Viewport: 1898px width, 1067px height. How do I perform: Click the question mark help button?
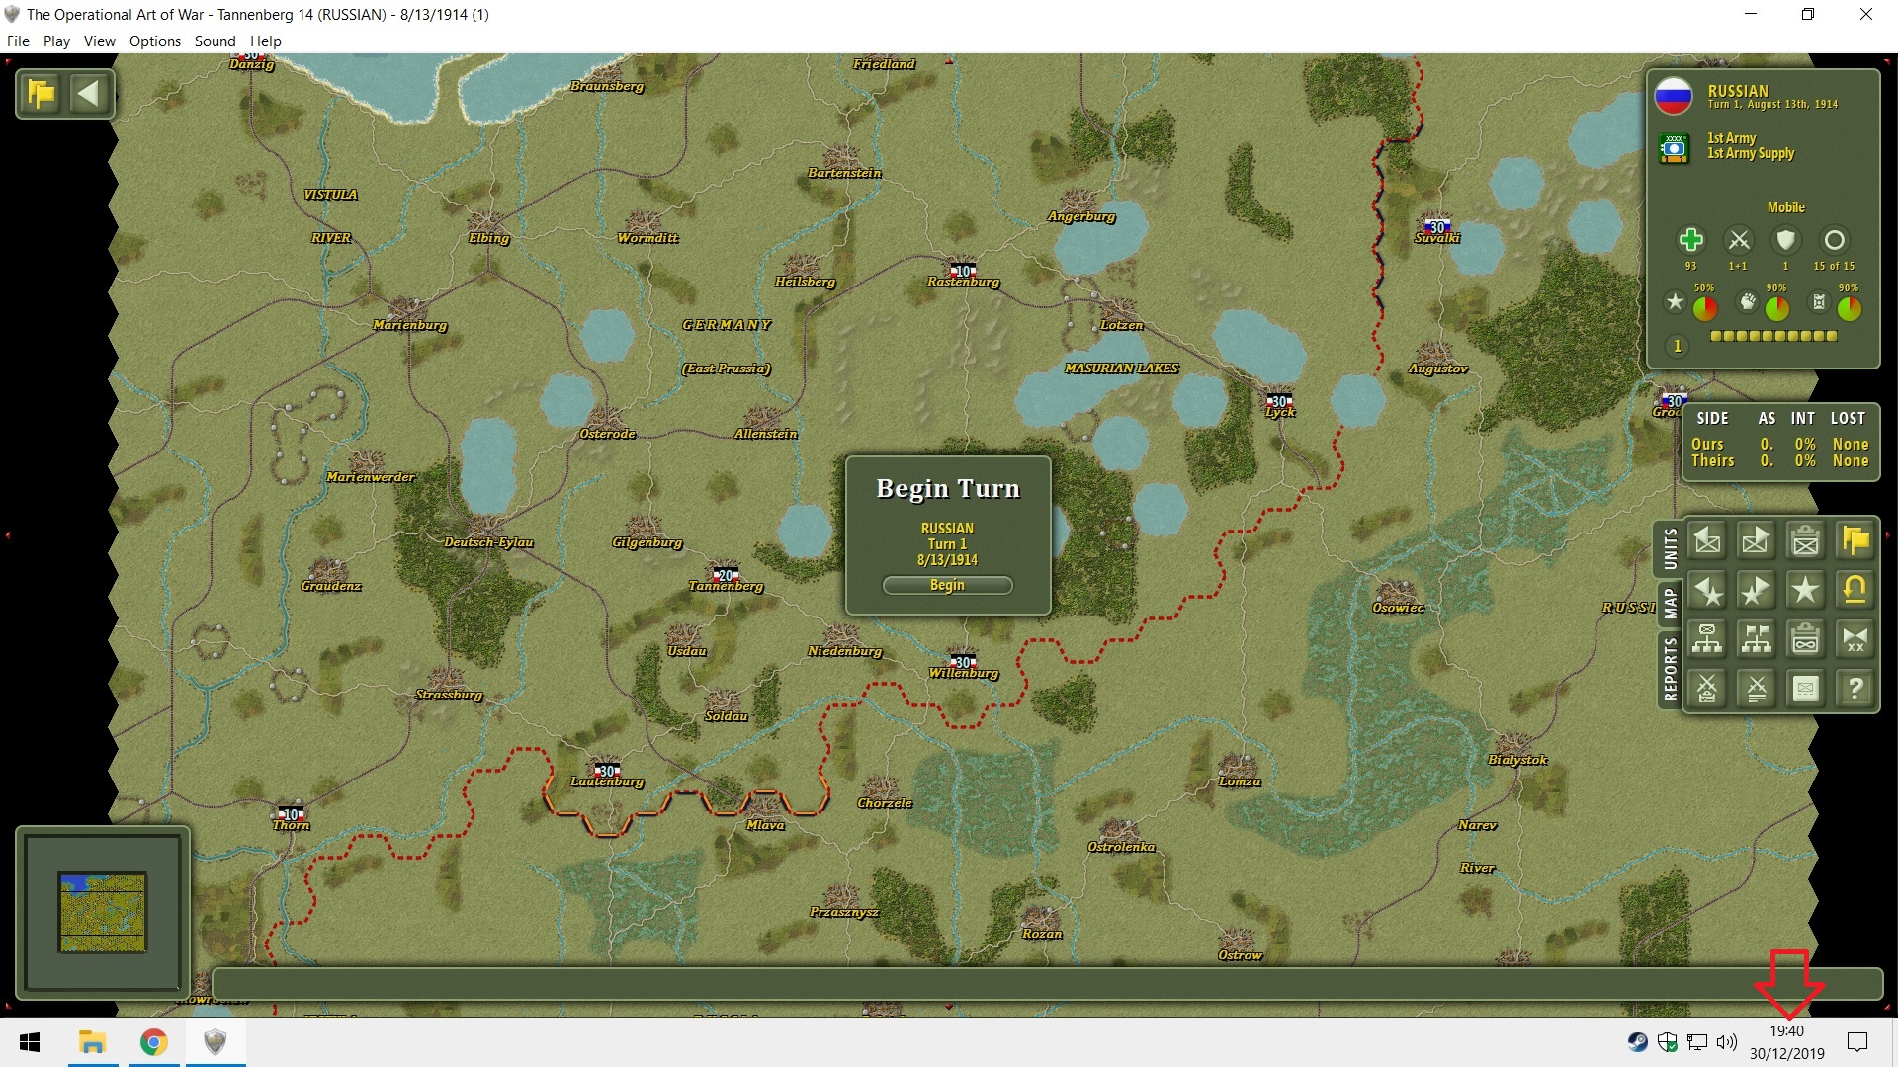click(1855, 689)
